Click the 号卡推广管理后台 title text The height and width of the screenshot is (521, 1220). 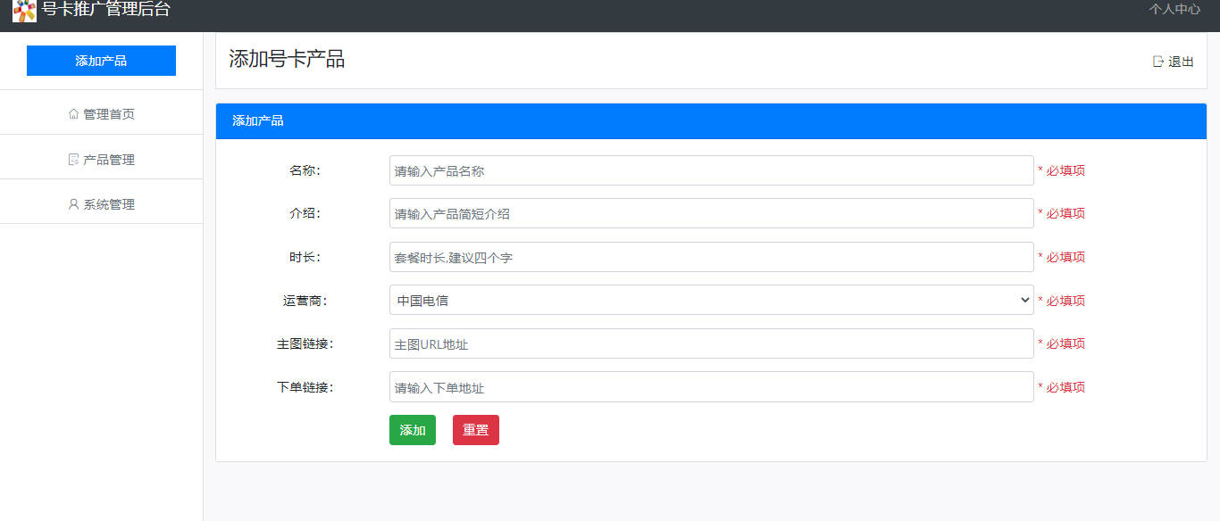[x=105, y=10]
